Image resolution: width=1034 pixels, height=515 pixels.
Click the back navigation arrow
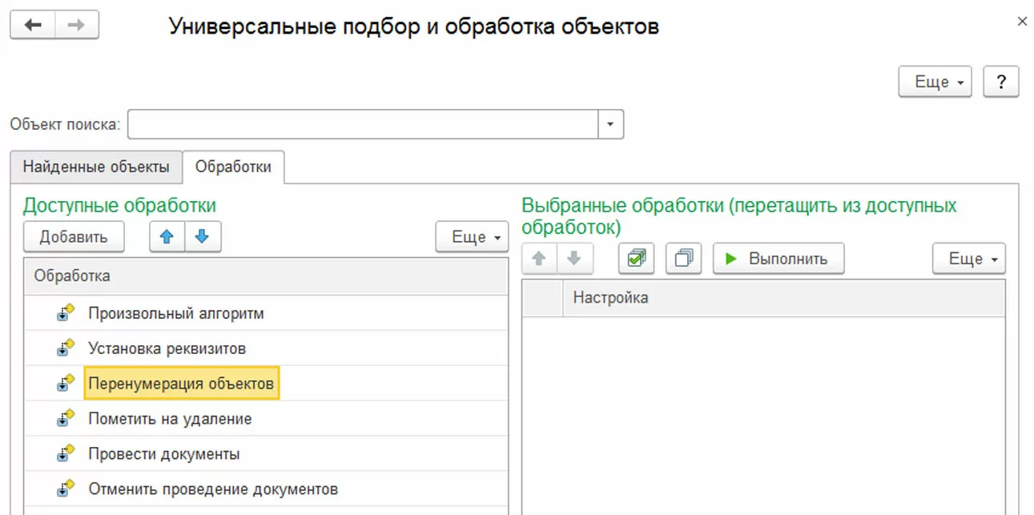pyautogui.click(x=33, y=25)
